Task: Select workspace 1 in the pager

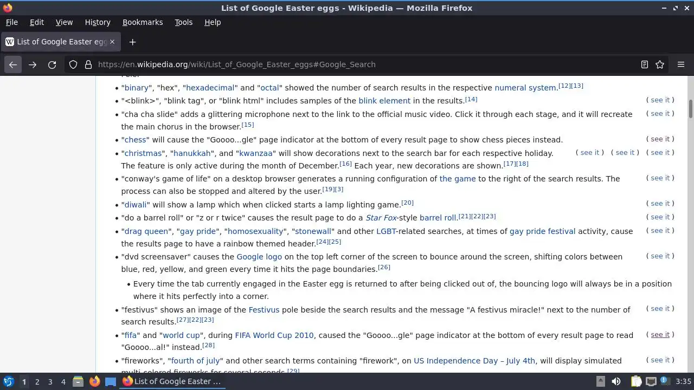Action: (x=24, y=381)
